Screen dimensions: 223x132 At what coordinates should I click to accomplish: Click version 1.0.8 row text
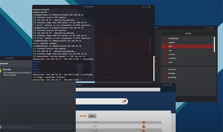(95, 131)
